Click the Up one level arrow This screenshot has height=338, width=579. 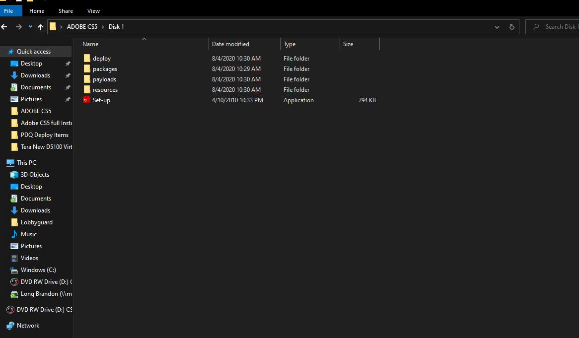click(x=41, y=27)
